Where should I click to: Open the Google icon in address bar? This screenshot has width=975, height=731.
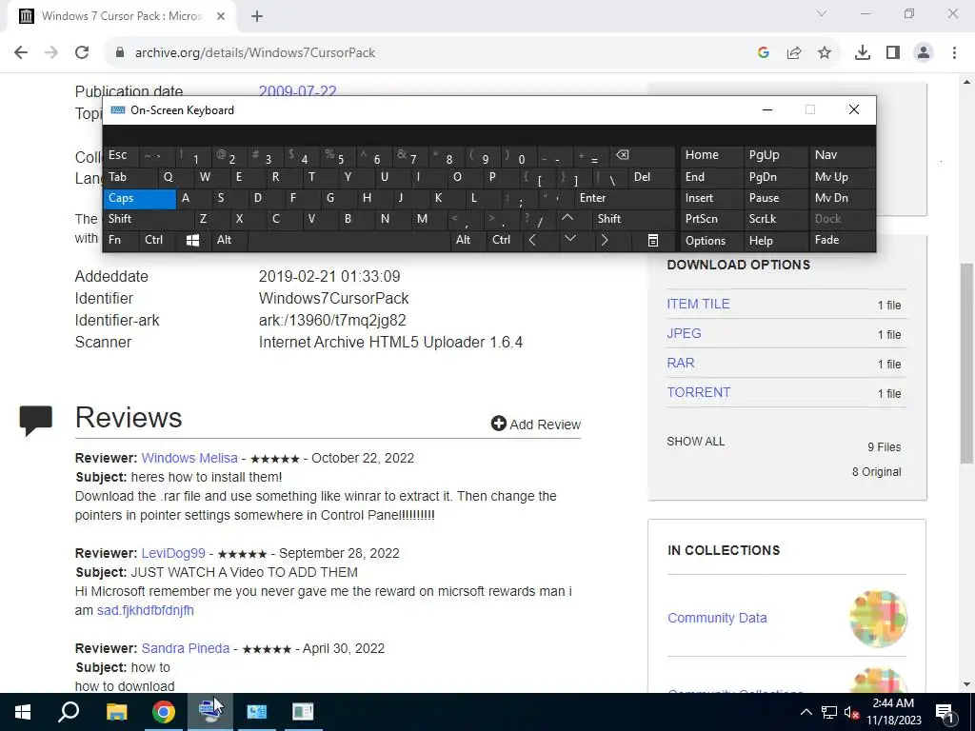click(764, 53)
